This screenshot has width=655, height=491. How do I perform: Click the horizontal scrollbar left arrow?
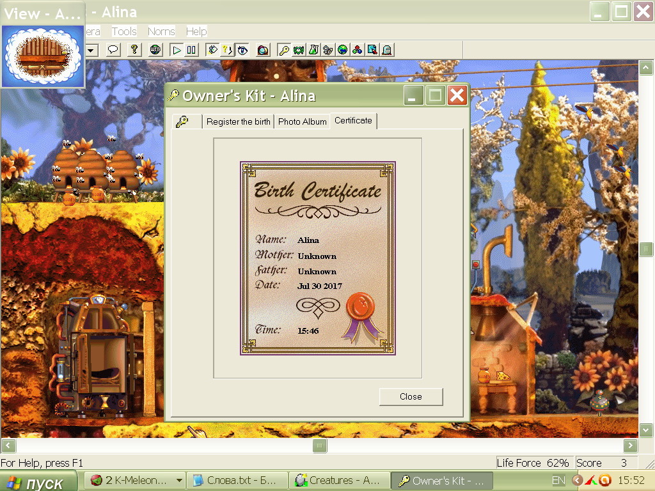pos(8,446)
